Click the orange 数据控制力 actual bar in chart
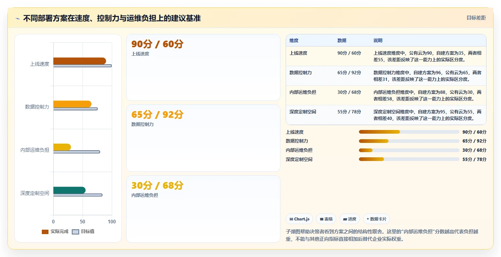This screenshot has height=257, width=501. point(72,104)
